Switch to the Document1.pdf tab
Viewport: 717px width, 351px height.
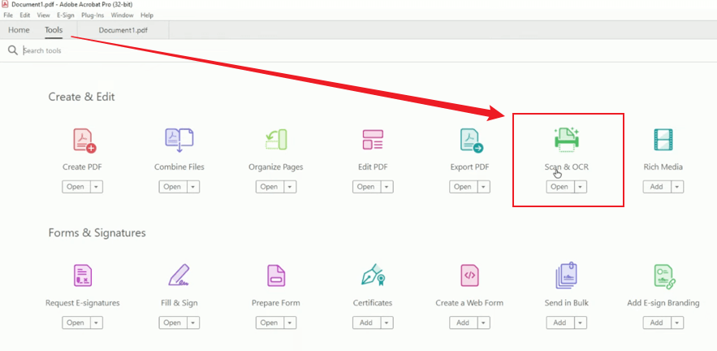[123, 30]
